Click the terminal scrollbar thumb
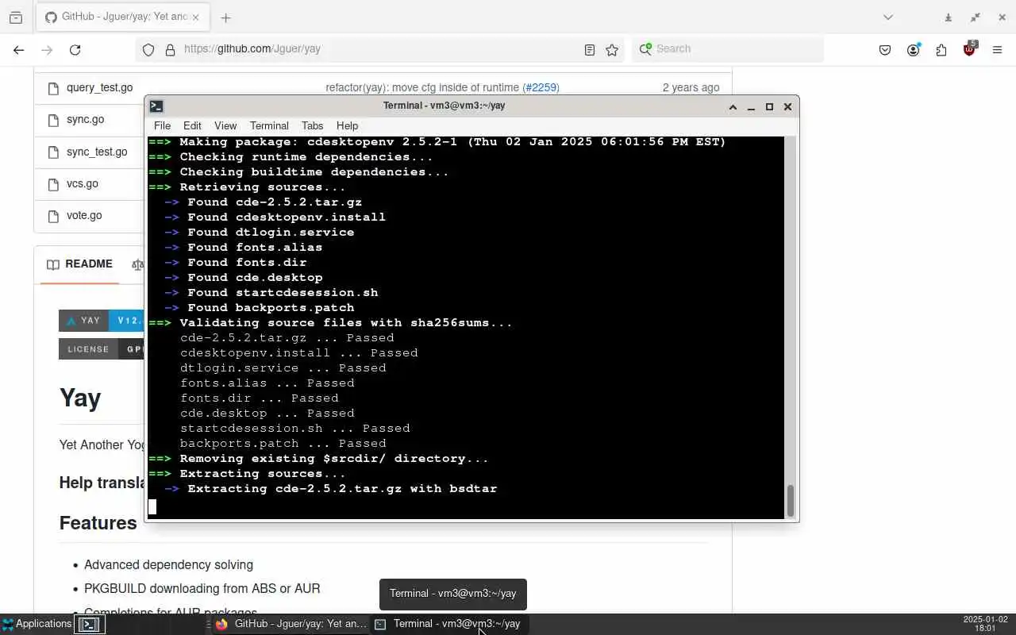The image size is (1016, 635). [790, 500]
